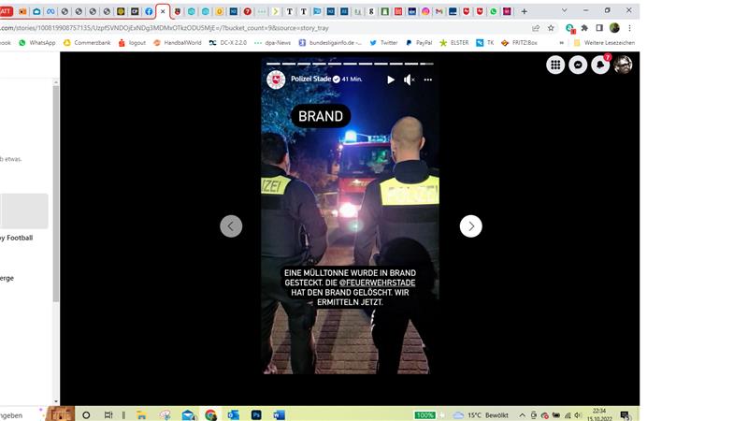Open the FRITZ!Box bookmark
Image resolution: width=748 pixels, height=421 pixels.
pyautogui.click(x=519, y=43)
